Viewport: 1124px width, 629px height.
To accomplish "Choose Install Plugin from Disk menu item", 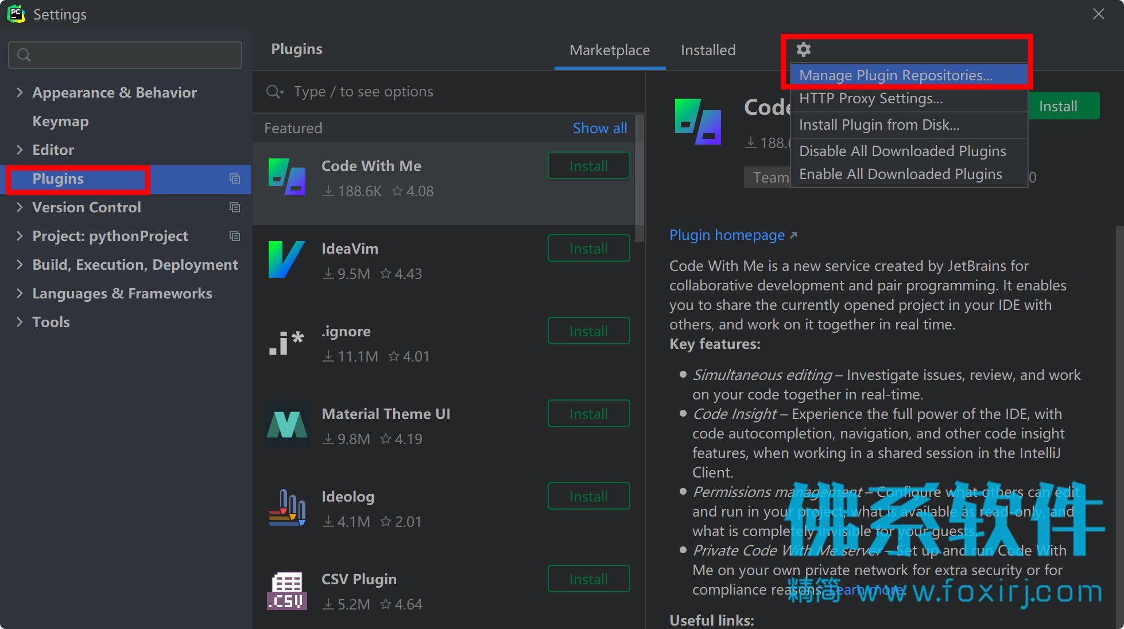I will tap(909, 125).
